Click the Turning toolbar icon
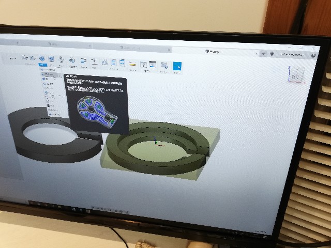 click(x=84, y=61)
